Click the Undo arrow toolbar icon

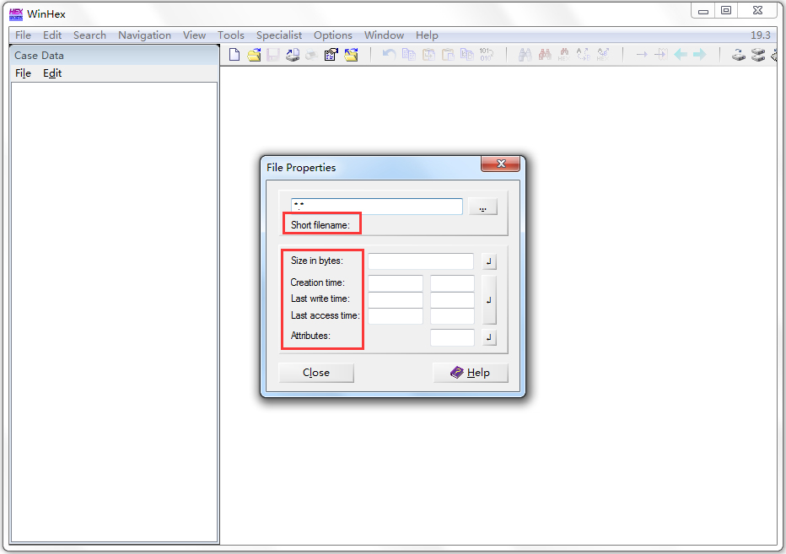coord(389,54)
